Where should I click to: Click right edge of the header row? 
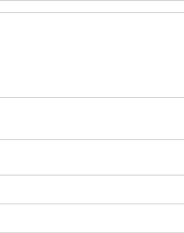pos(181,6)
